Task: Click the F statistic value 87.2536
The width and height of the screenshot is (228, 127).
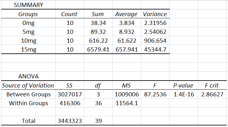Action: pos(155,94)
